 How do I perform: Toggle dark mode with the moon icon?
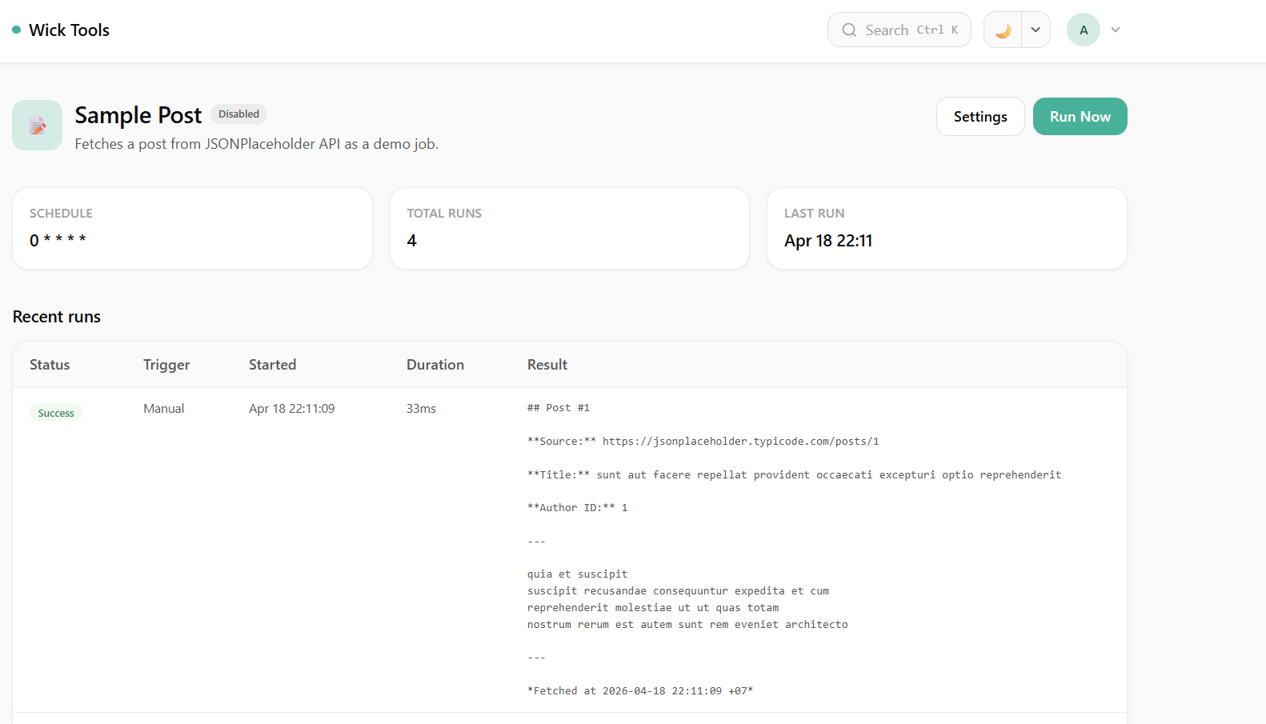(x=1003, y=30)
